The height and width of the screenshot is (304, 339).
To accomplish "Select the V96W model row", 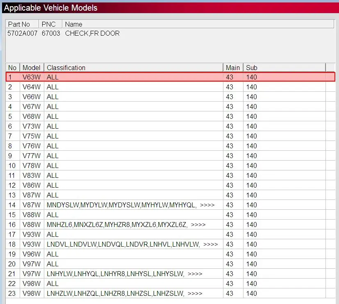I will click(x=171, y=254).
